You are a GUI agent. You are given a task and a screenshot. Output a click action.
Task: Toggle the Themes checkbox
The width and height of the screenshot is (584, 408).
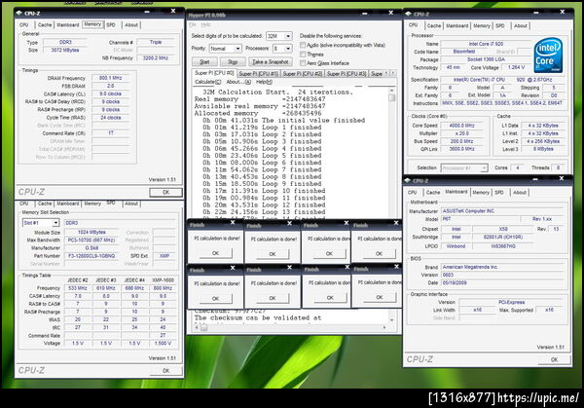[x=303, y=55]
